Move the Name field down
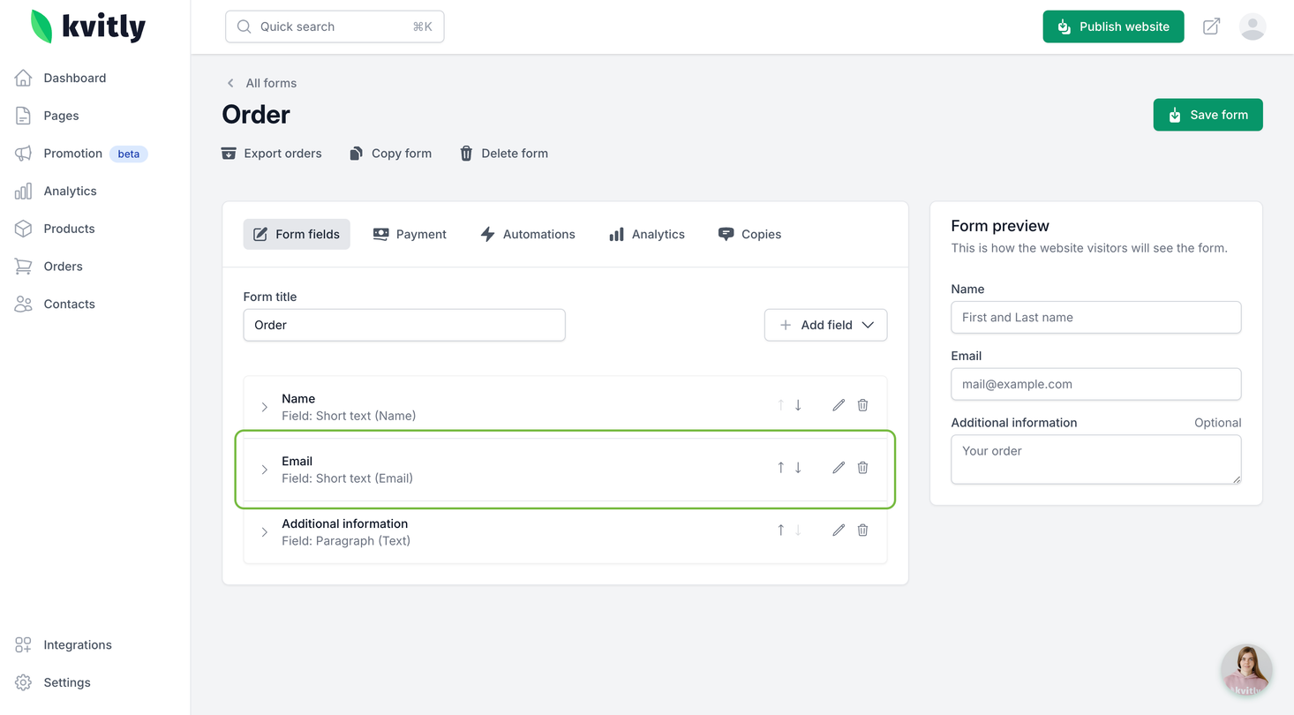Viewport: 1294px width, 715px height. (798, 405)
